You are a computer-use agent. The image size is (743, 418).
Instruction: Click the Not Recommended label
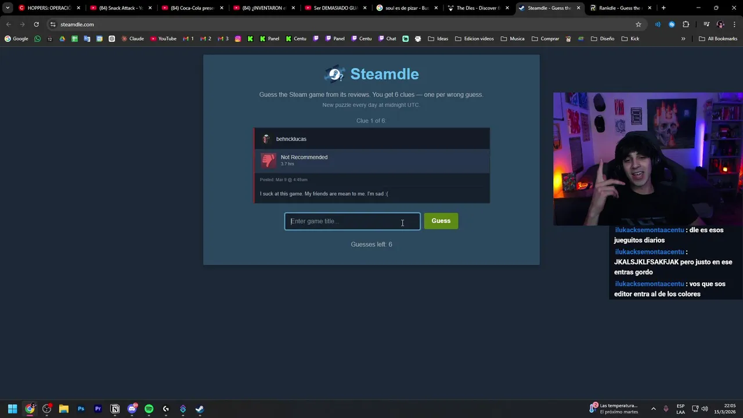(304, 157)
